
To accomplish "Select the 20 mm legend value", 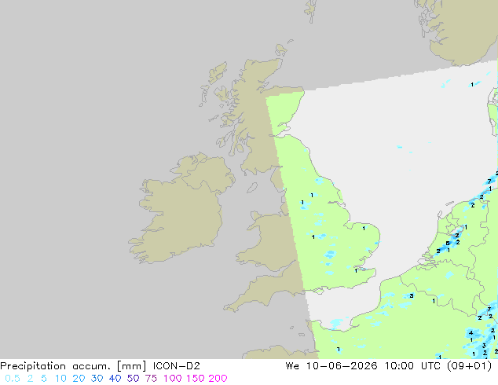I will [79, 379].
